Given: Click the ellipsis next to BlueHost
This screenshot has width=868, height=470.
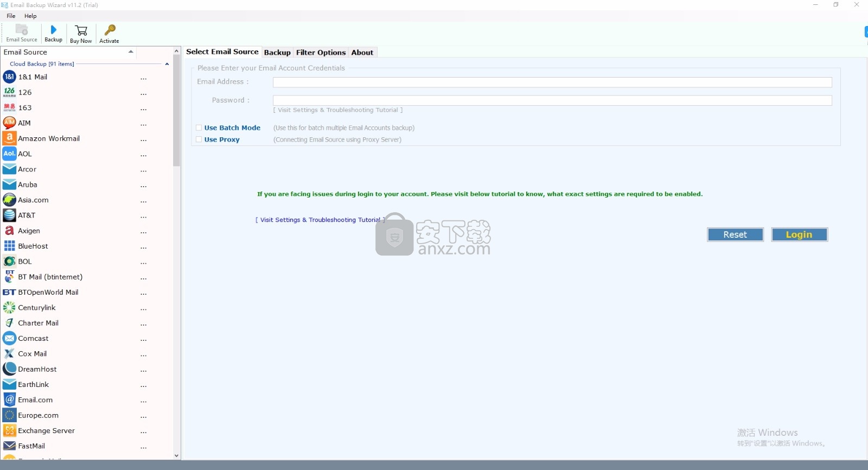Looking at the screenshot, I should 143,247.
